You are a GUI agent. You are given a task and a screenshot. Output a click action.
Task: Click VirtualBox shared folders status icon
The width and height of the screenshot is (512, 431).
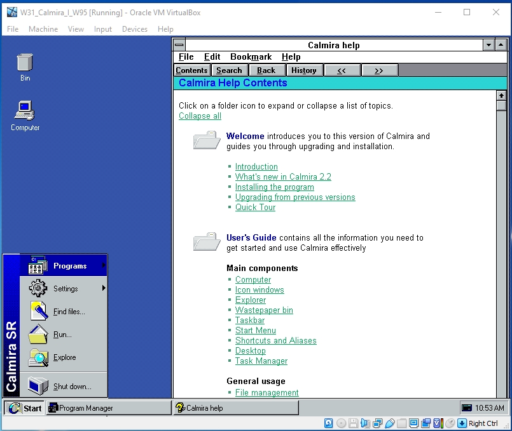[401, 423]
